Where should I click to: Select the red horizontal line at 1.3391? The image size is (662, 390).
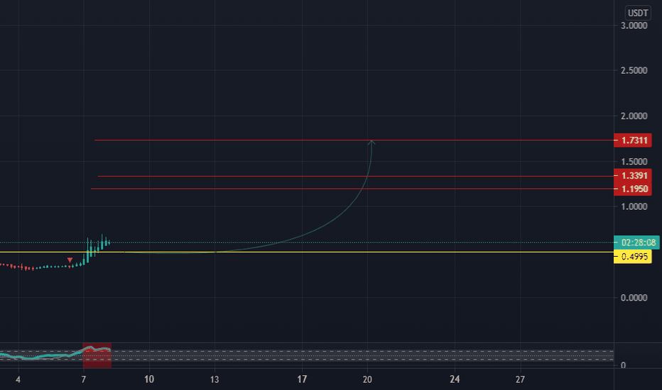point(355,177)
